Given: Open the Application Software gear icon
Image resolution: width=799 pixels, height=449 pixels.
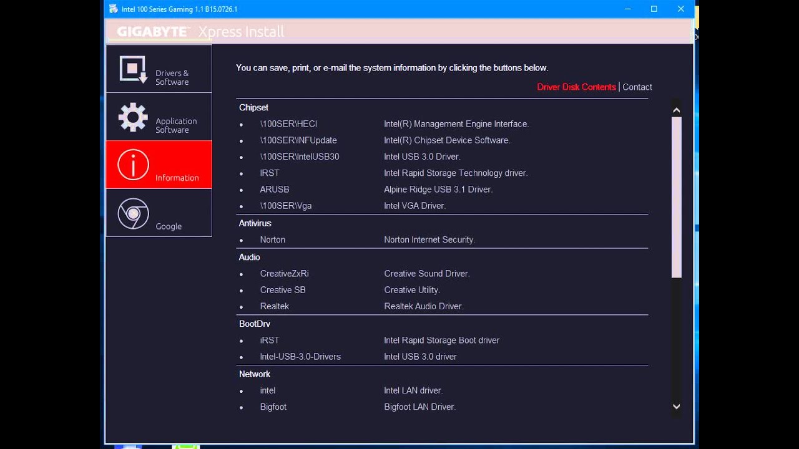Looking at the screenshot, I should pos(133,117).
